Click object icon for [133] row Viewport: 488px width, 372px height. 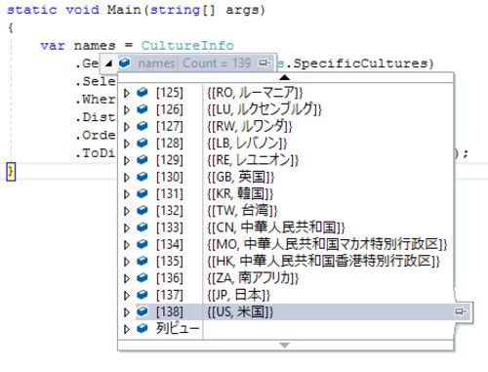point(142,227)
